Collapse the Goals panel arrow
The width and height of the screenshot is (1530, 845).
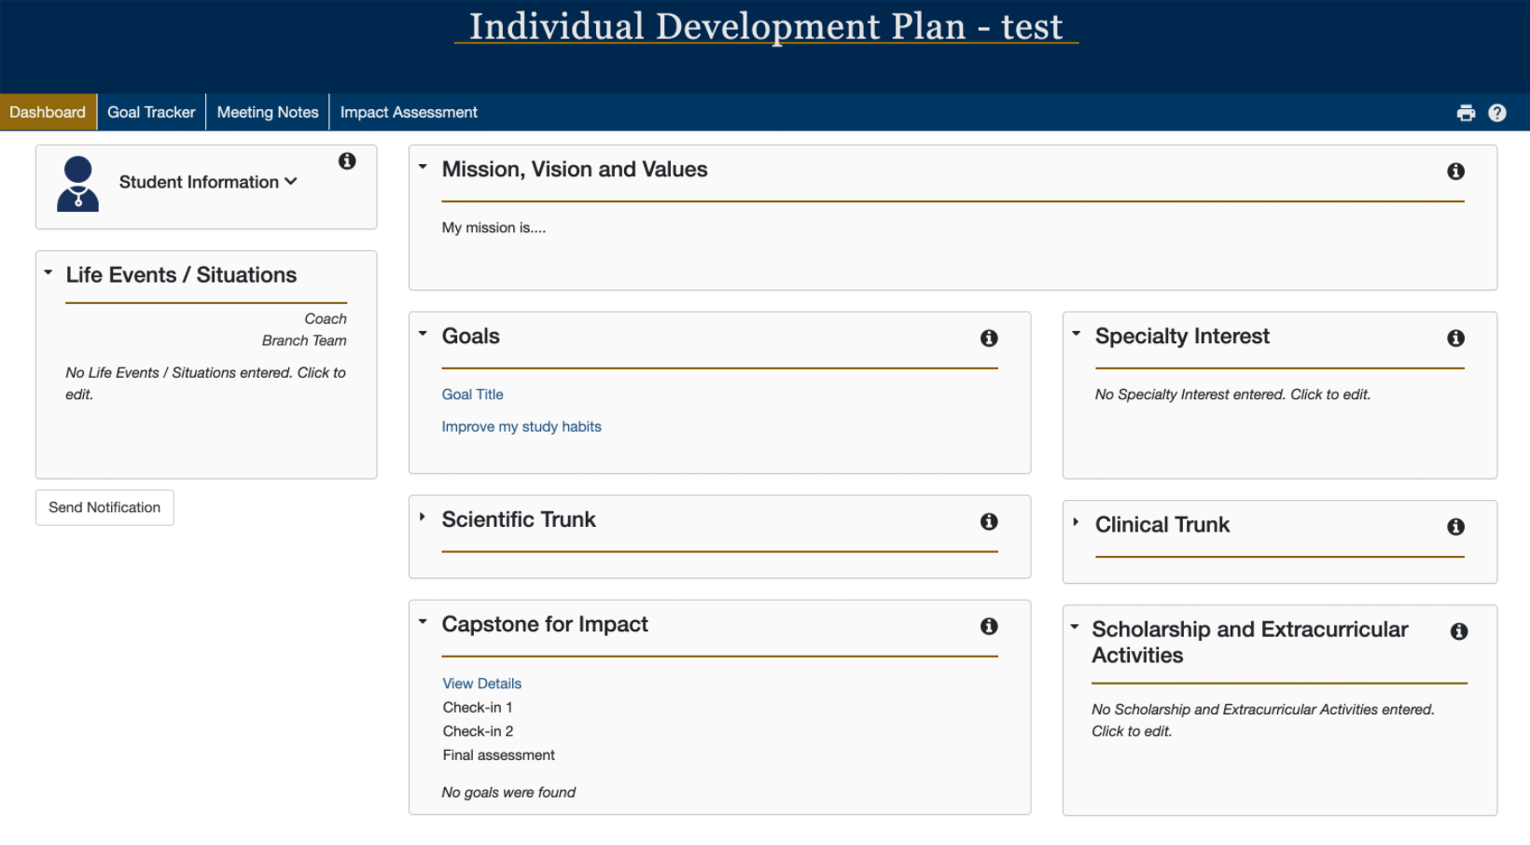[423, 334]
